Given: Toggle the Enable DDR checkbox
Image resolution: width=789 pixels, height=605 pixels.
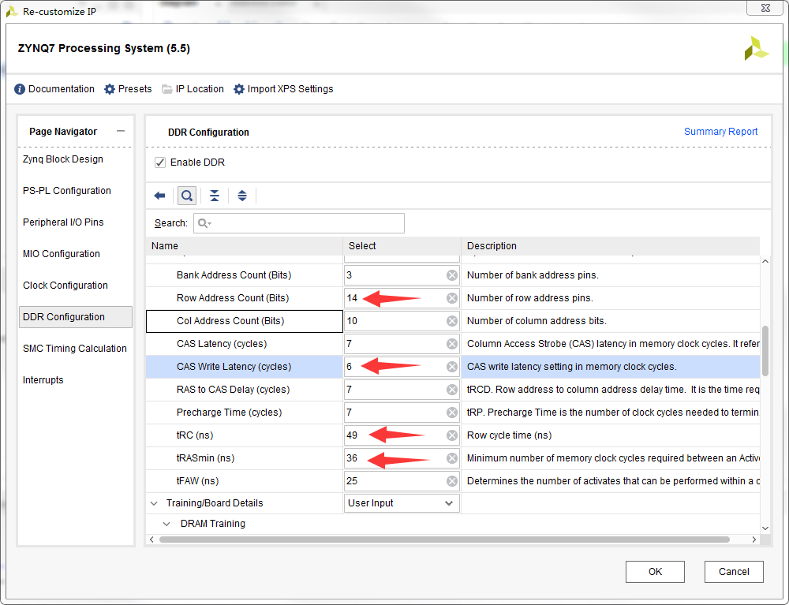Looking at the screenshot, I should [160, 162].
